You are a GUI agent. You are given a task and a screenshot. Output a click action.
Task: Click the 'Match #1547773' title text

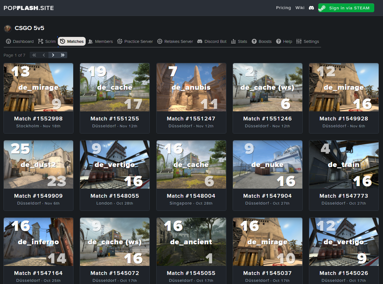[x=344, y=196]
